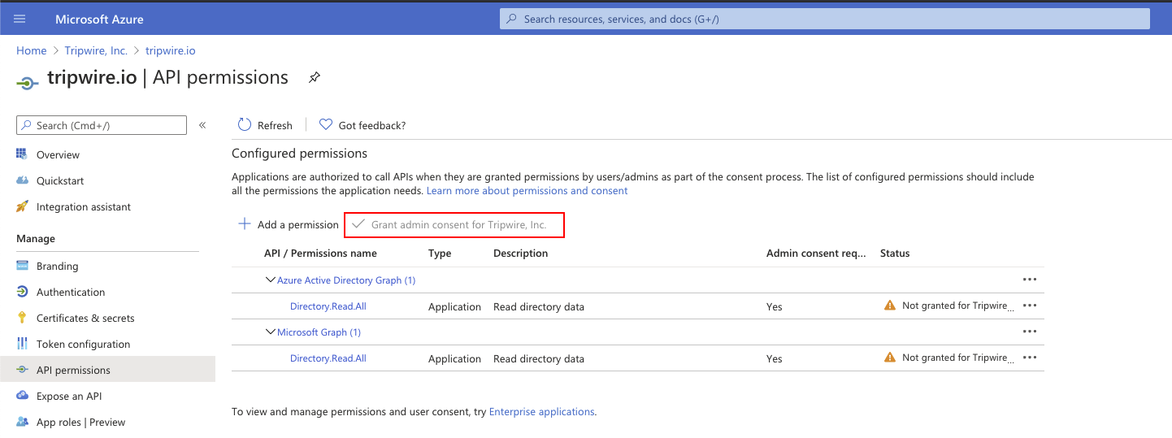The image size is (1172, 438).
Task: Click tripwire.io breadcrumb link
Action: coord(171,50)
